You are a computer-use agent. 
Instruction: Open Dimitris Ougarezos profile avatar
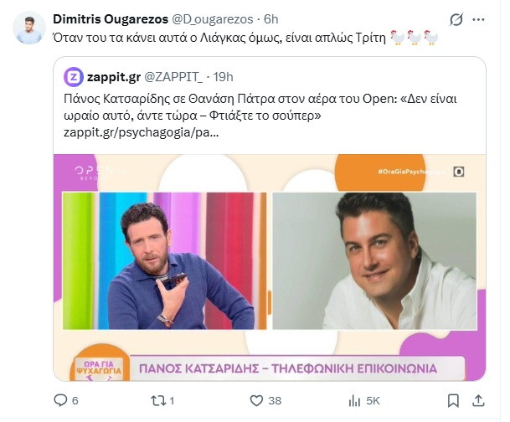(29, 28)
